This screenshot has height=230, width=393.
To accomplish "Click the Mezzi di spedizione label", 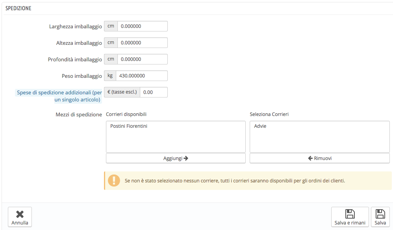I will pos(79,115).
